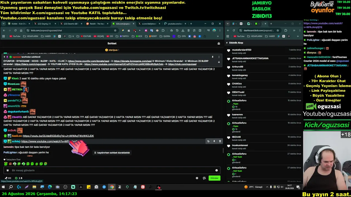
Task: Click the green Gönder send button
Action: tap(214, 178)
